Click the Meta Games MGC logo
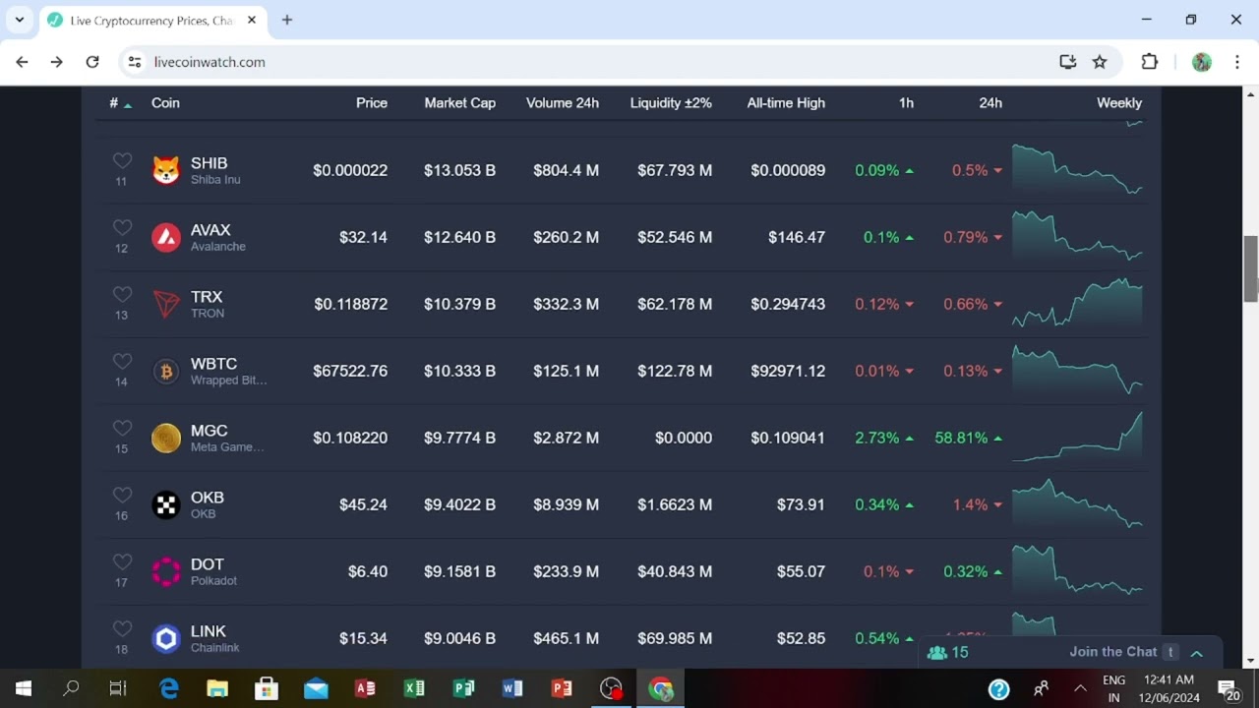Viewport: 1259px width, 708px height. click(166, 438)
